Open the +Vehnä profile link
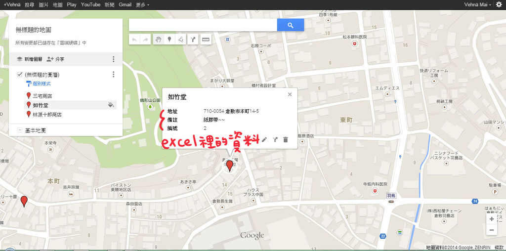The image size is (506, 251). [x=12, y=4]
